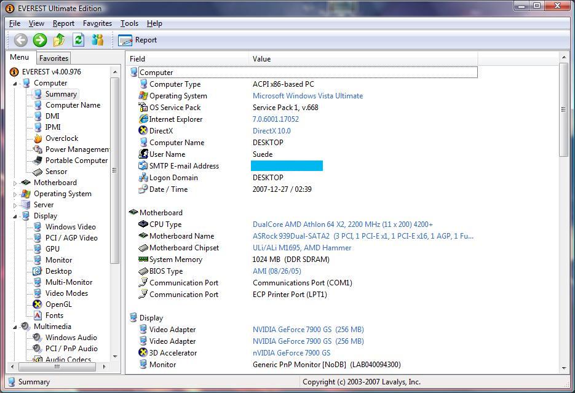Click the Server icon in the tree
575x393 pixels.
pyautogui.click(x=26, y=205)
